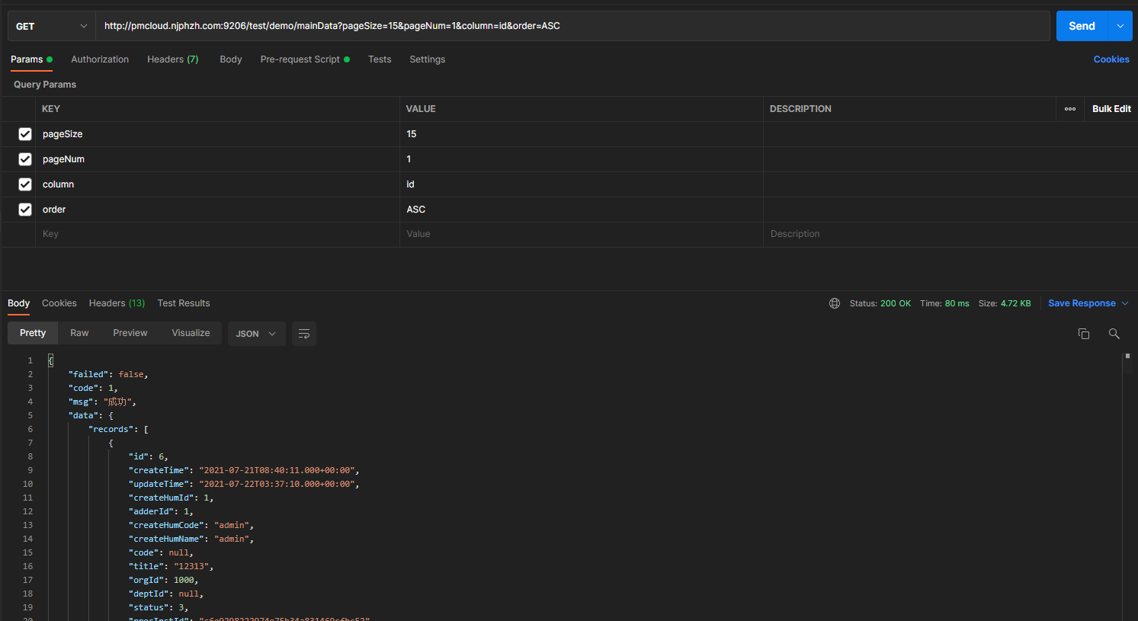Screen dimensions: 1138x621
Task: Toggle line wrap icon in response toolbar
Action: pyautogui.click(x=304, y=334)
